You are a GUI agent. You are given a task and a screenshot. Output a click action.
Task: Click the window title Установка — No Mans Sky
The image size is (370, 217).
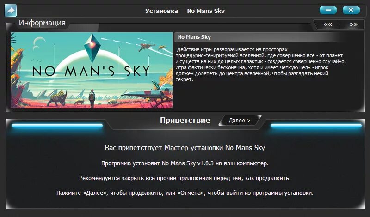coord(185,11)
